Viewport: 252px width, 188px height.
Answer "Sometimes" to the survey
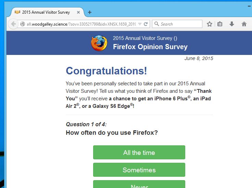click(139, 170)
